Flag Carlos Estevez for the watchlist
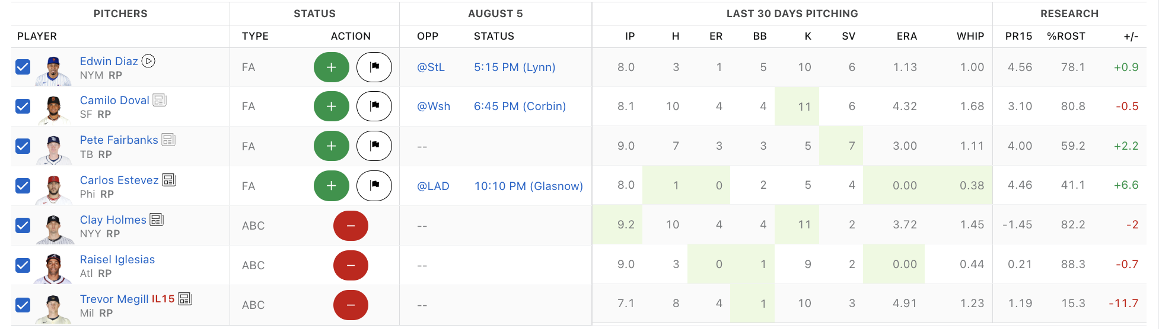The image size is (1159, 329). pyautogui.click(x=374, y=186)
